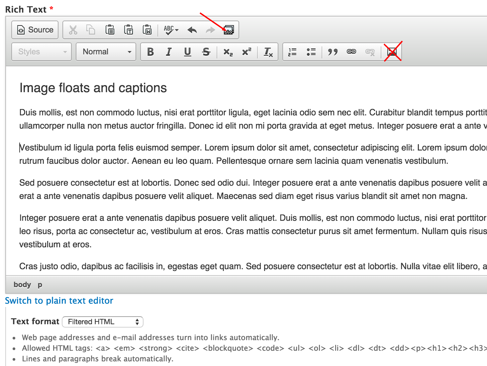Select the body element in path bar
Viewport: 487px width, 366px height.
[x=22, y=285]
